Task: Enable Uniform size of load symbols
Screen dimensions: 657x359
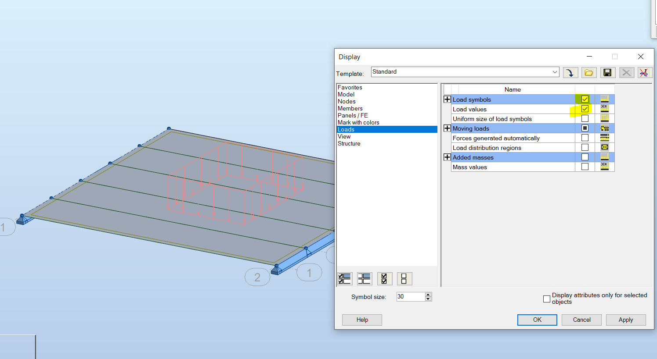Action: (x=585, y=118)
